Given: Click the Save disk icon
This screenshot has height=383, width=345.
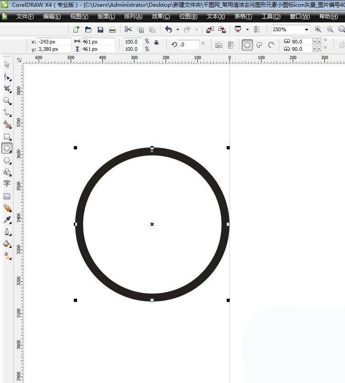Looking at the screenshot, I should pos(100,30).
